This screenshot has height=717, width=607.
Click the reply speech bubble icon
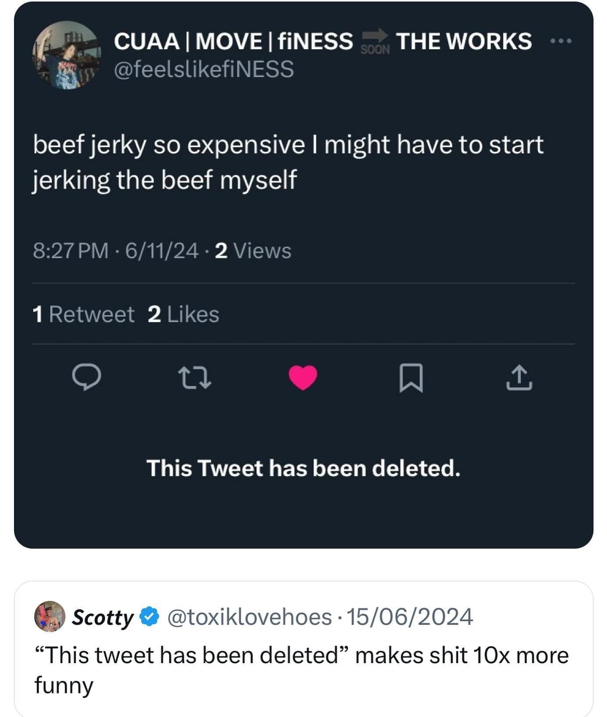[86, 377]
